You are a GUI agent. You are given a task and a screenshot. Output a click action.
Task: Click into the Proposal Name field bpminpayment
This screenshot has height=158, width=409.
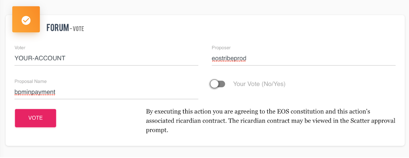point(106,92)
